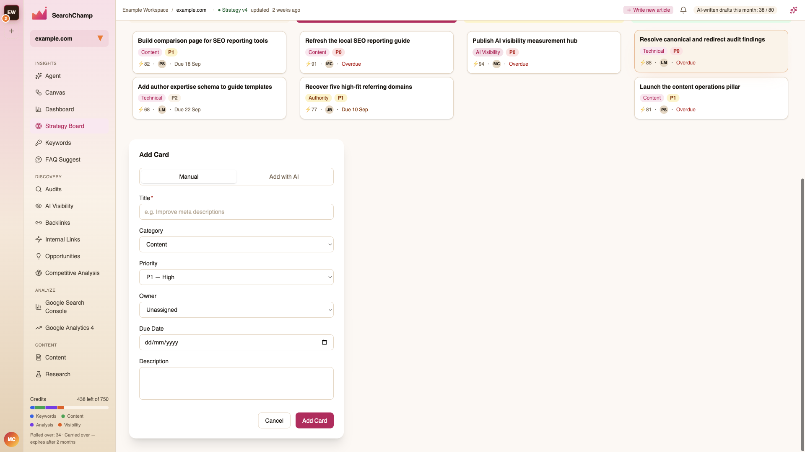Click the MC user avatar at bottom-left
Screen dimensions: 805x452
(x=11, y=439)
